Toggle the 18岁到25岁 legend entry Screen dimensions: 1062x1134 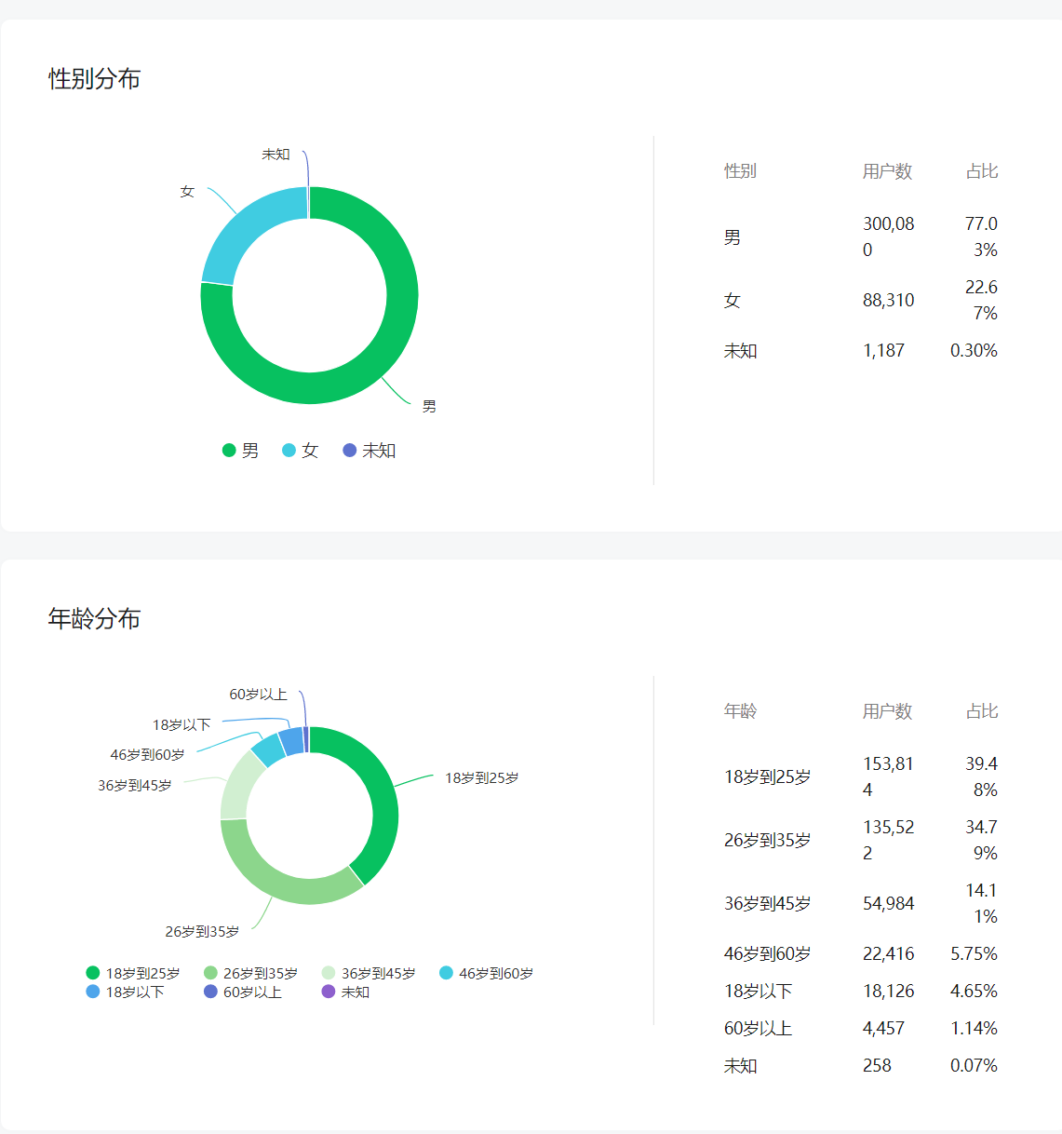pyautogui.click(x=133, y=973)
